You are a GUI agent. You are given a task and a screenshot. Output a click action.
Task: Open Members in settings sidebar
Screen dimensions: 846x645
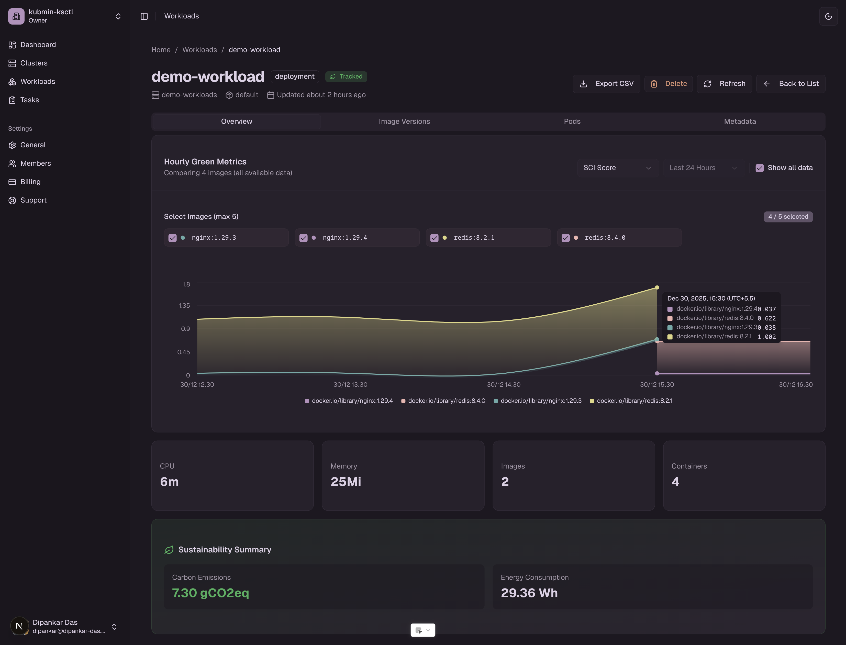(35, 163)
